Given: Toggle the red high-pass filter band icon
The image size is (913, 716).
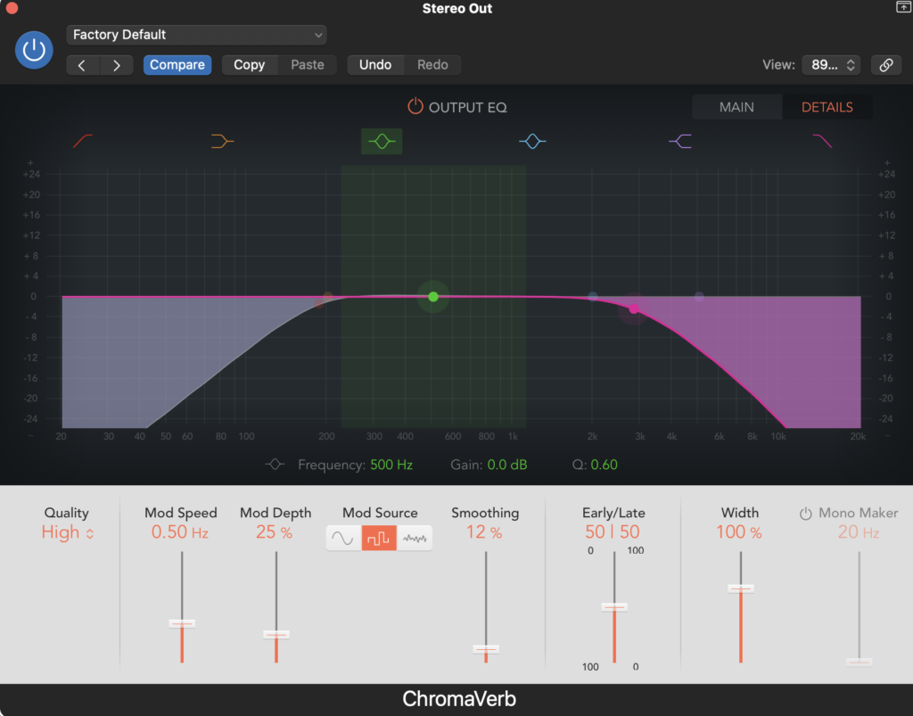Looking at the screenshot, I should point(83,141).
